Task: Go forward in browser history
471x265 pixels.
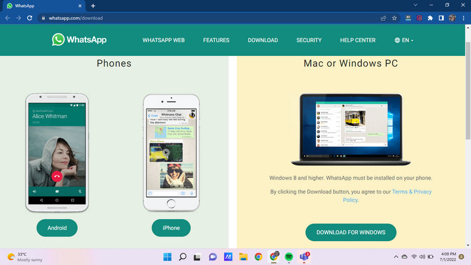Action: (19, 18)
